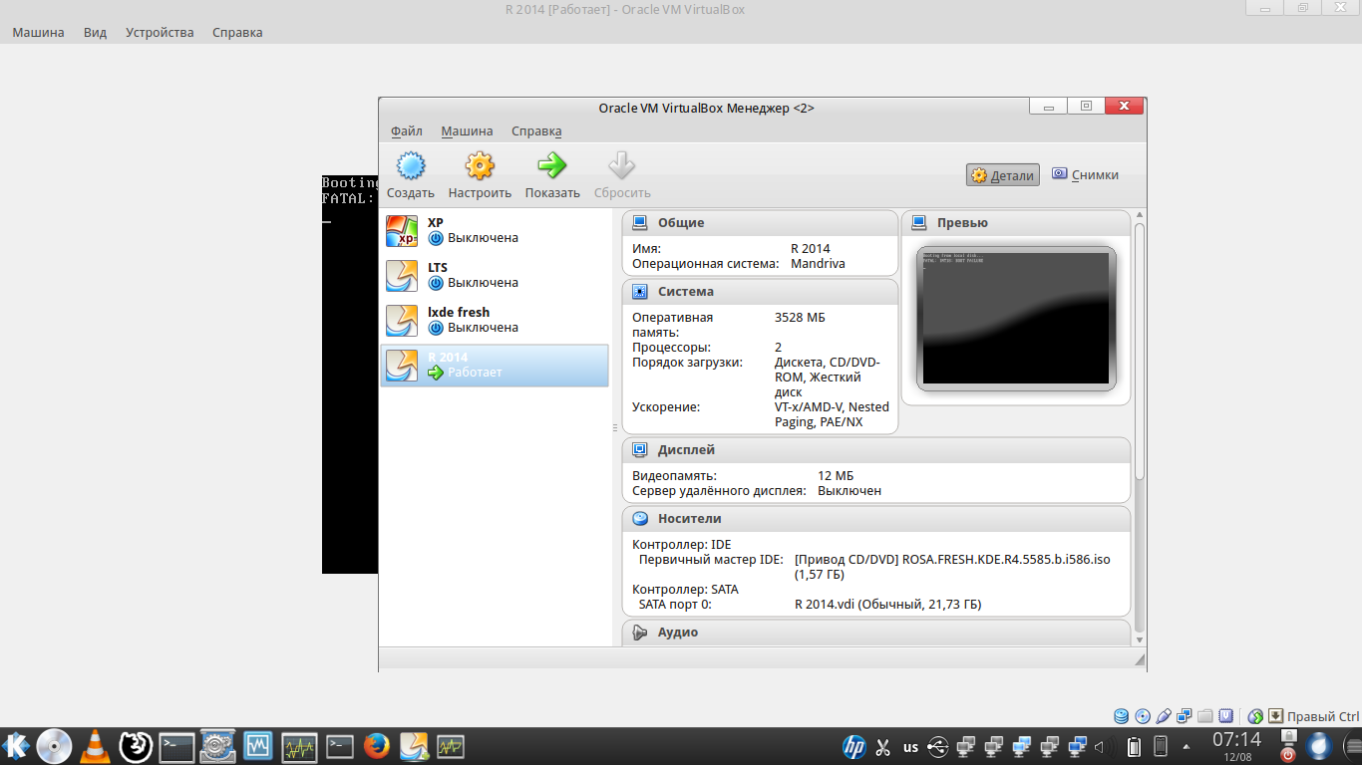
Task: Click the Показать green arrow icon
Action: tap(551, 166)
